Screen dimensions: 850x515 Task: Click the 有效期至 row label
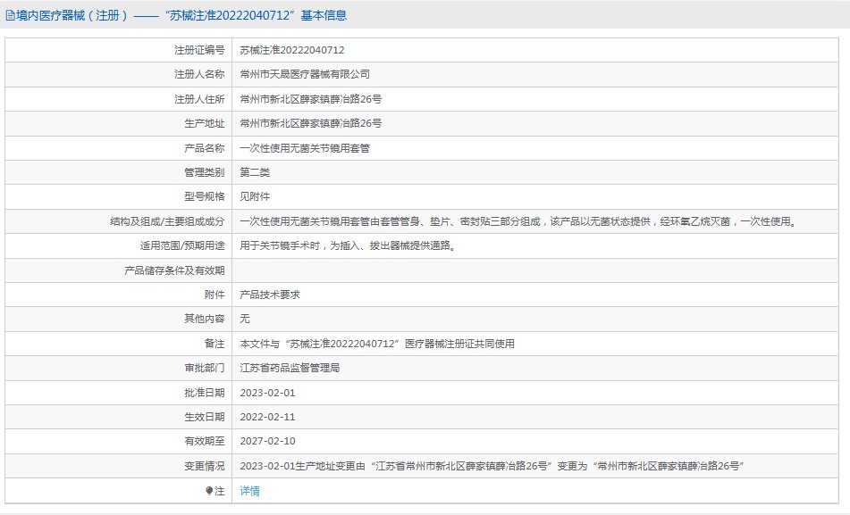click(x=205, y=441)
